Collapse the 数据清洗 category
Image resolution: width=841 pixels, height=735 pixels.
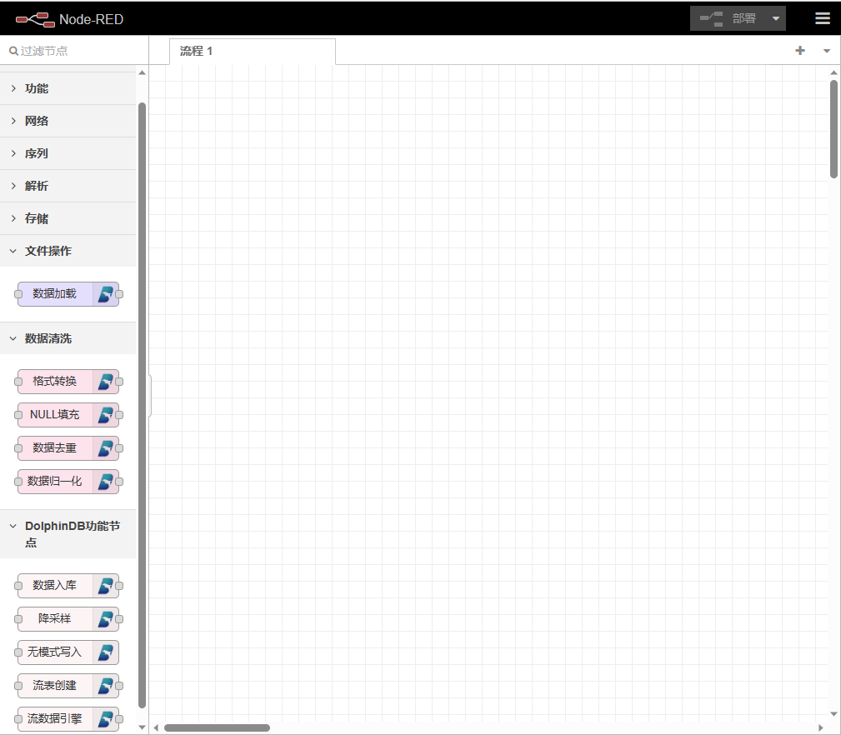tap(46, 337)
